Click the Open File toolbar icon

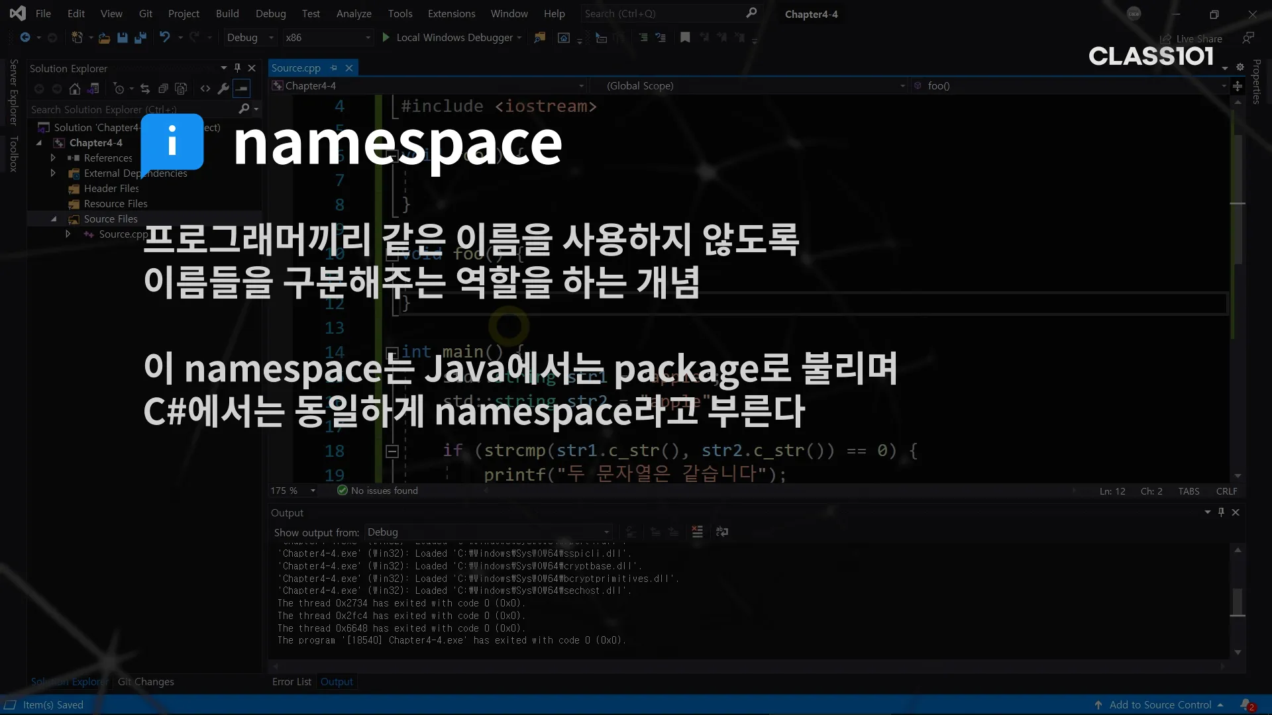click(104, 38)
